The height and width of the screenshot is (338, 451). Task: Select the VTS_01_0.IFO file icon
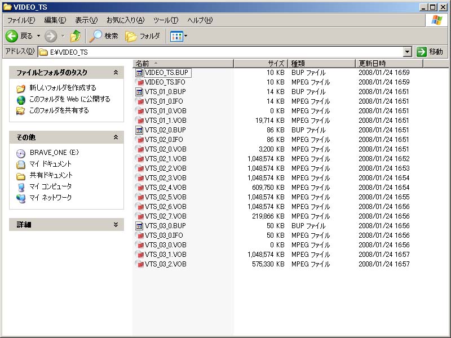(139, 101)
